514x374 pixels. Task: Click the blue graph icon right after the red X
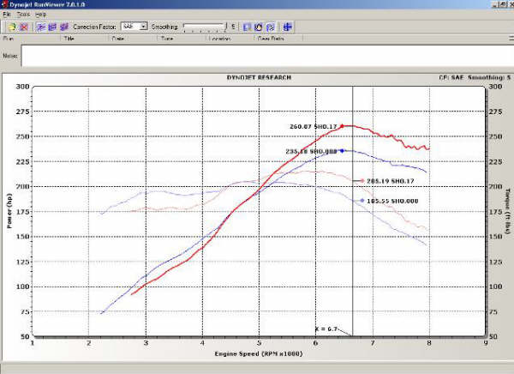[x=41, y=27]
